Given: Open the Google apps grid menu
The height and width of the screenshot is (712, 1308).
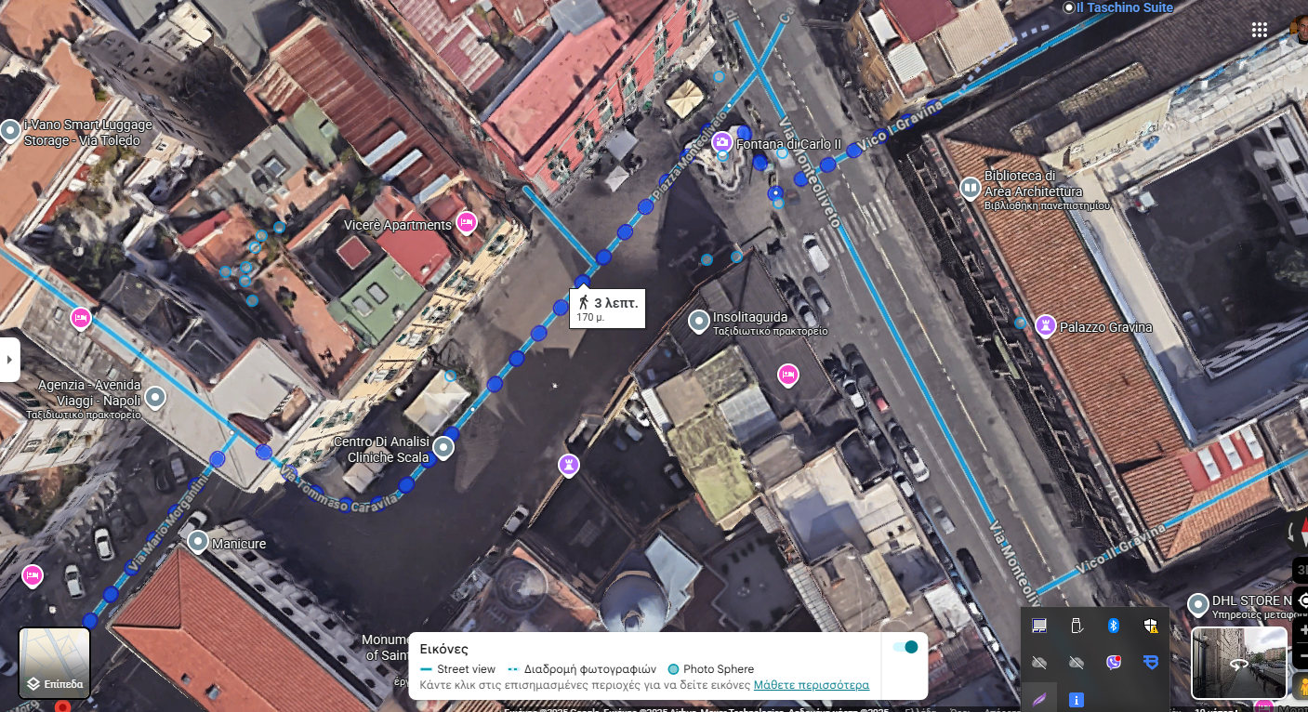Looking at the screenshot, I should coord(1260,30).
